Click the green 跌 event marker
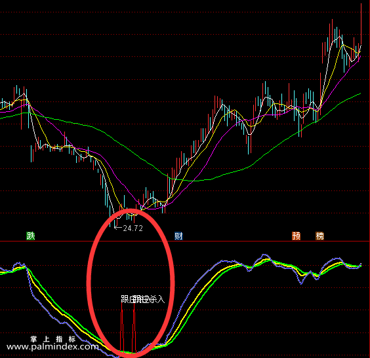 pos(31,236)
